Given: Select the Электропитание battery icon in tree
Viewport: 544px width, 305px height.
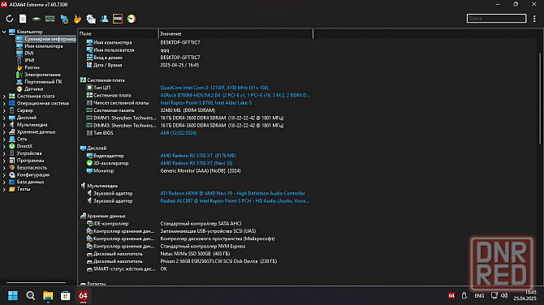Looking at the screenshot, I should click(x=19, y=75).
